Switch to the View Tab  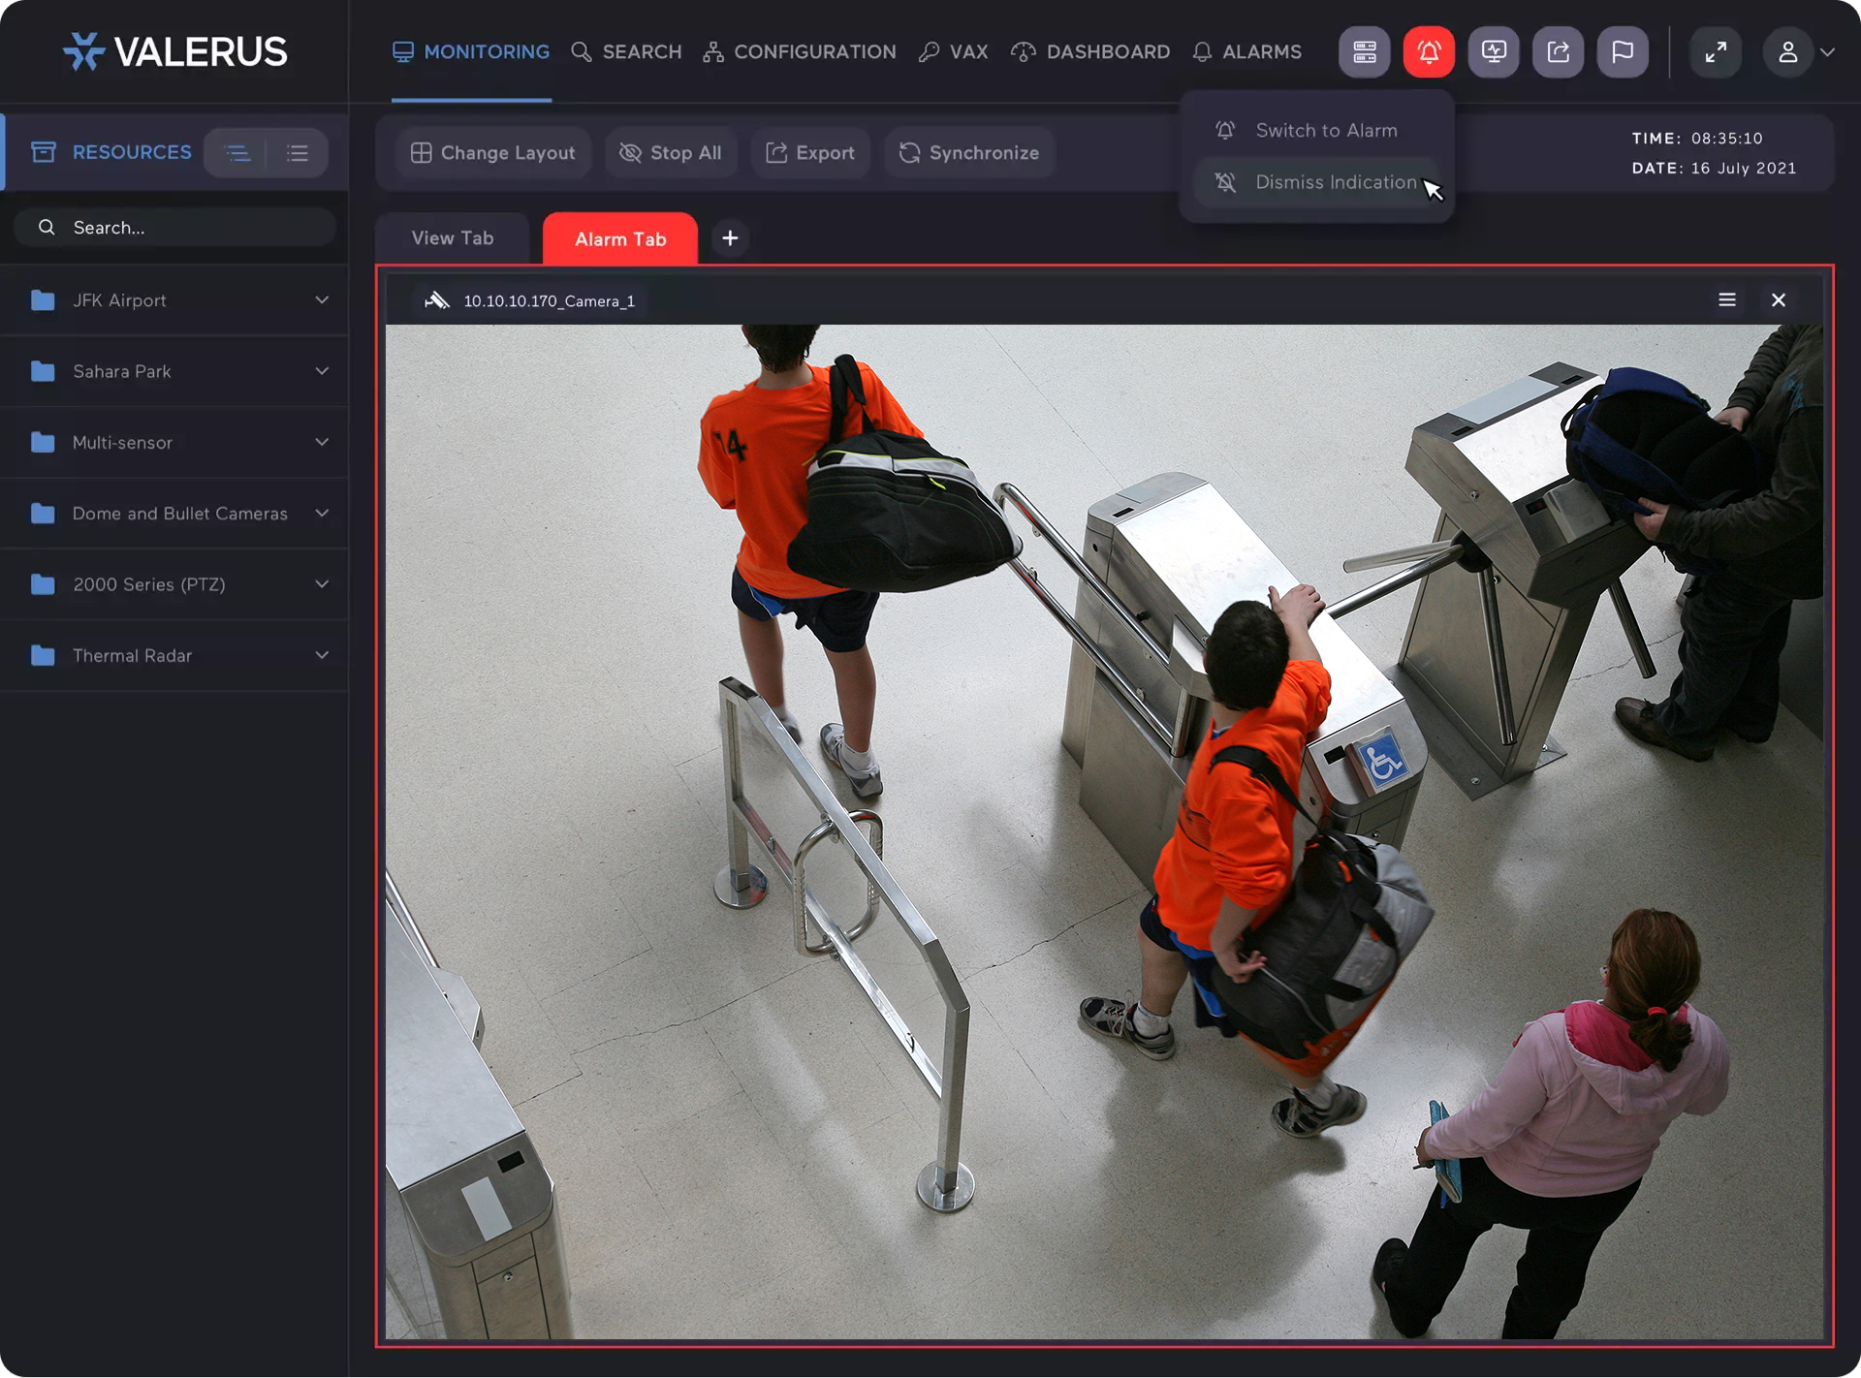click(x=452, y=237)
